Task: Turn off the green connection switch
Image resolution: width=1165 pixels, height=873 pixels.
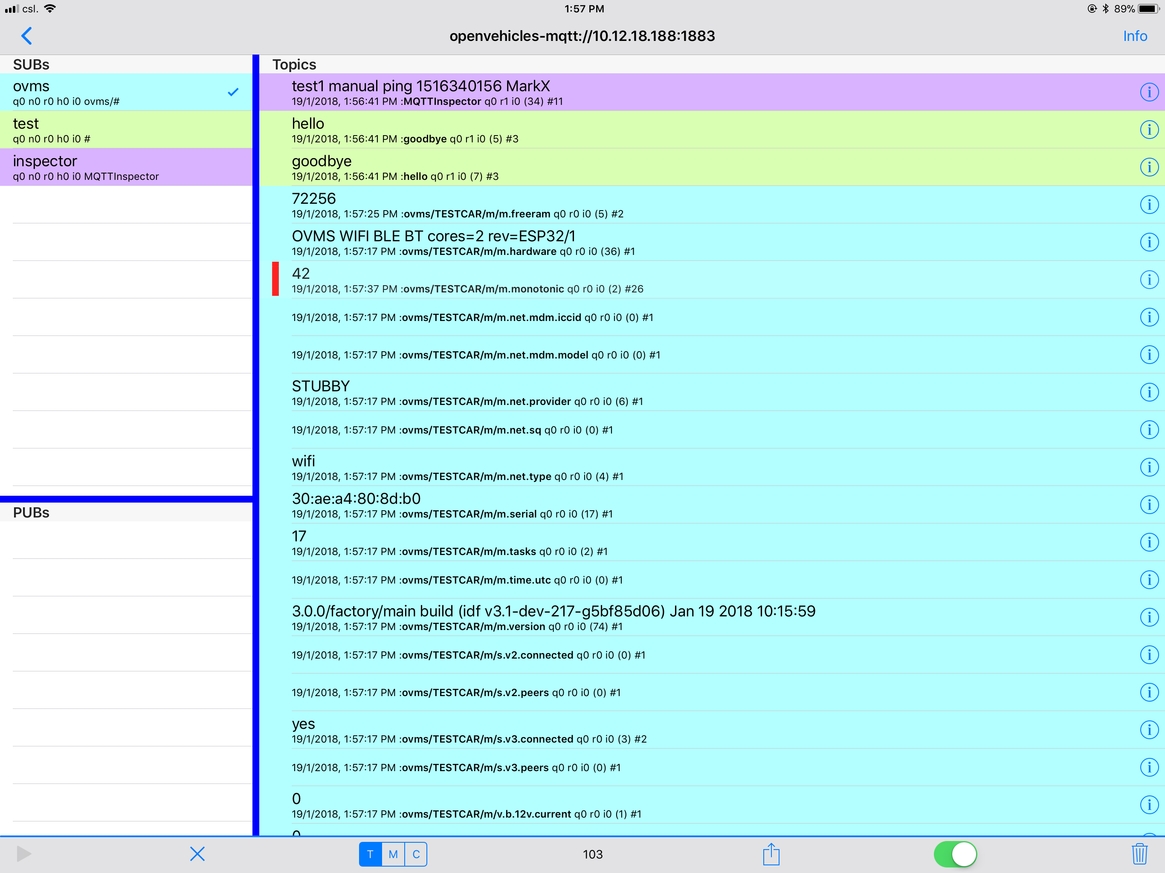Action: point(955,854)
